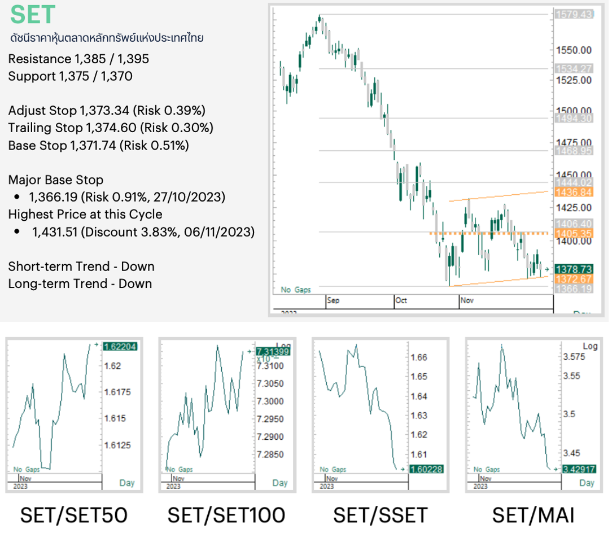Click the 3.575 axis value on SET/MAI chart

pos(574,356)
